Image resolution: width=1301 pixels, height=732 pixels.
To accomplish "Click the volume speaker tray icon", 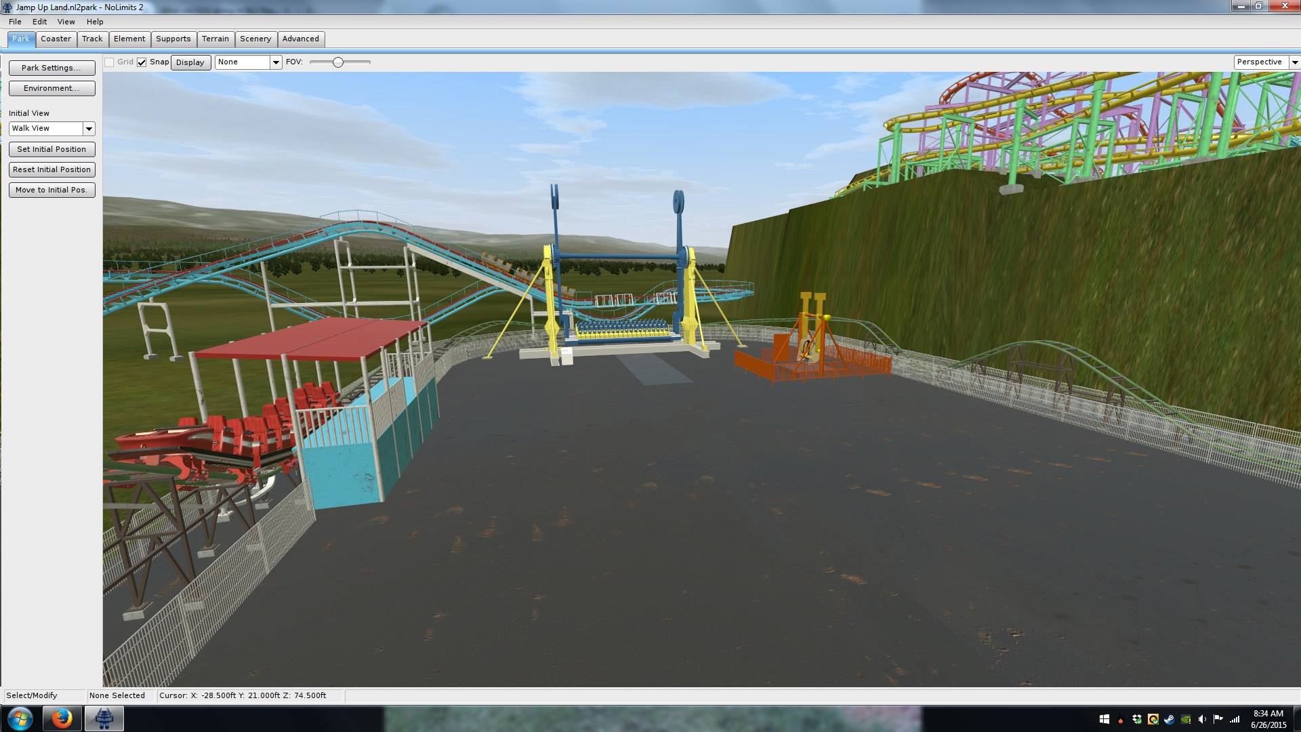I will pos(1202,719).
